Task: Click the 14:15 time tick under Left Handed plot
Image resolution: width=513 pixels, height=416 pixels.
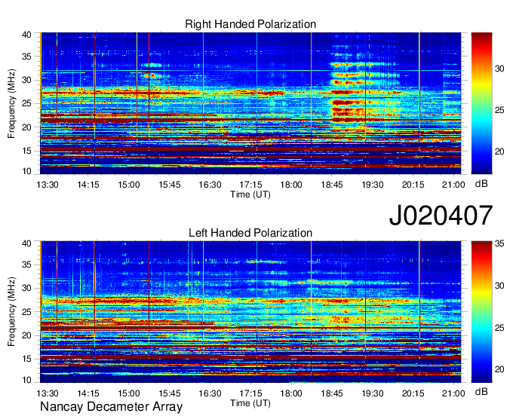Action: click(88, 393)
